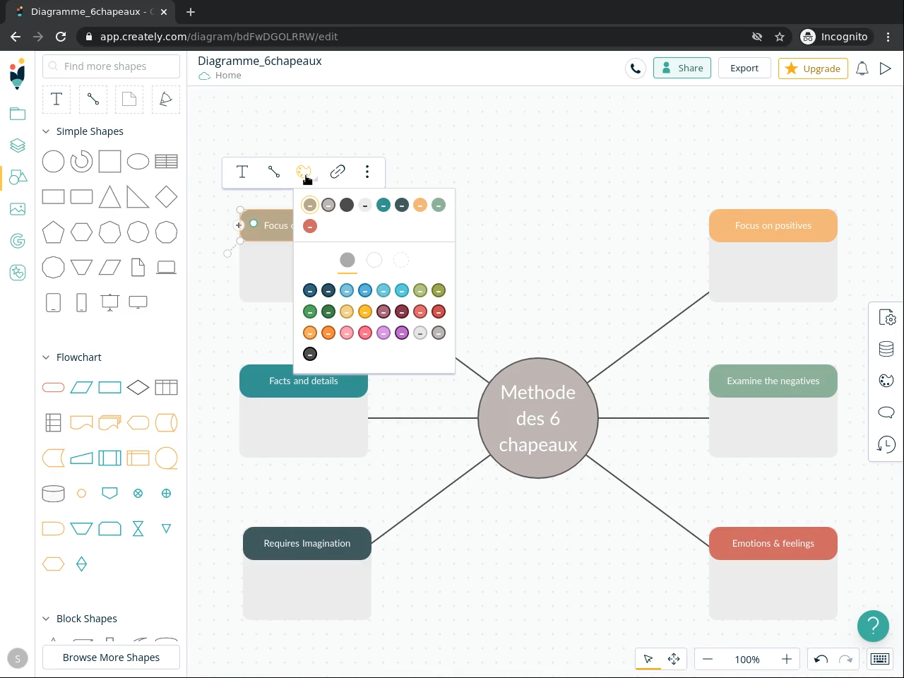Screen dimensions: 904x678
Task: Select dashed no-fill mode
Action: 401,260
